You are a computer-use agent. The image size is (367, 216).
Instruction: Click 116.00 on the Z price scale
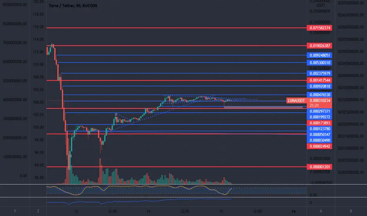38,27
